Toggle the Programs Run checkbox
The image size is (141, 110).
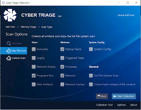(x=34, y=76)
